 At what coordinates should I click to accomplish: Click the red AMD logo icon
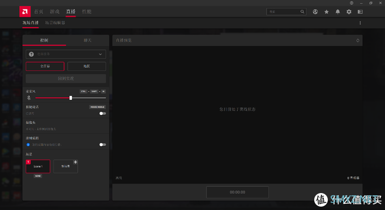click(x=25, y=11)
